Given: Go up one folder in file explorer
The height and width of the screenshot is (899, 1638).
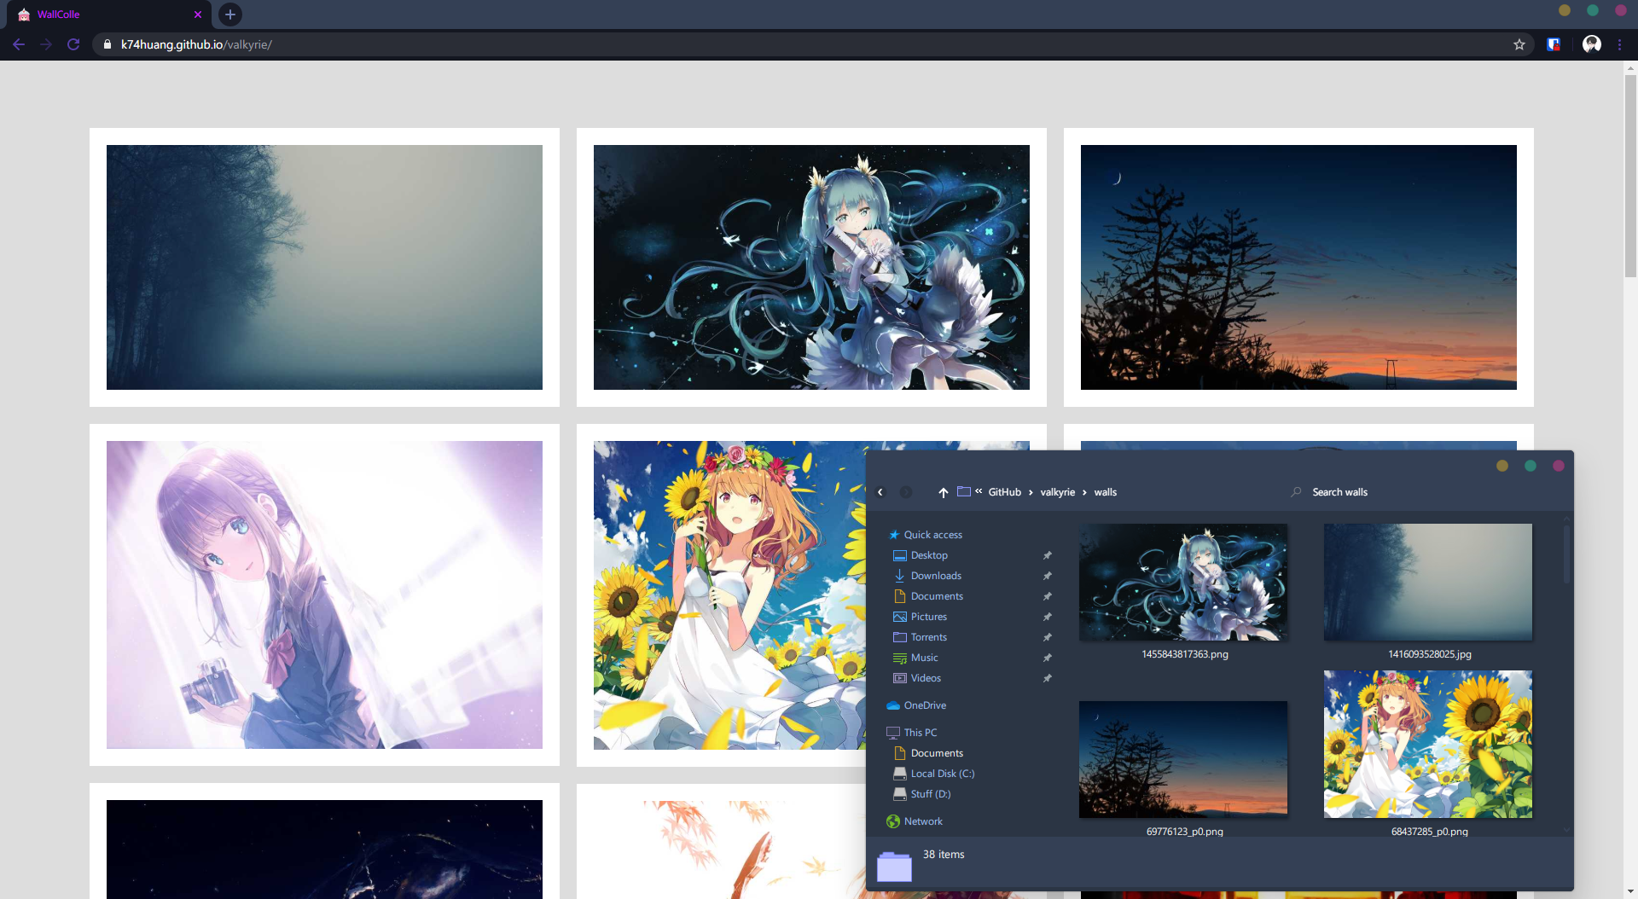Looking at the screenshot, I should point(943,492).
